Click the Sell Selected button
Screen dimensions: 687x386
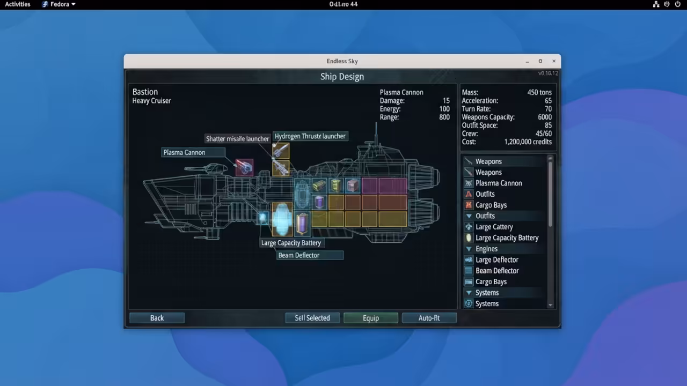[312, 318]
